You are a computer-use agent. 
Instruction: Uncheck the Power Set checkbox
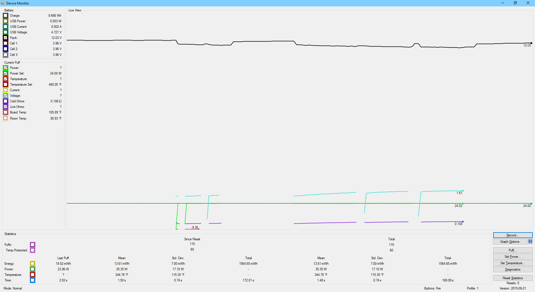coord(6,73)
